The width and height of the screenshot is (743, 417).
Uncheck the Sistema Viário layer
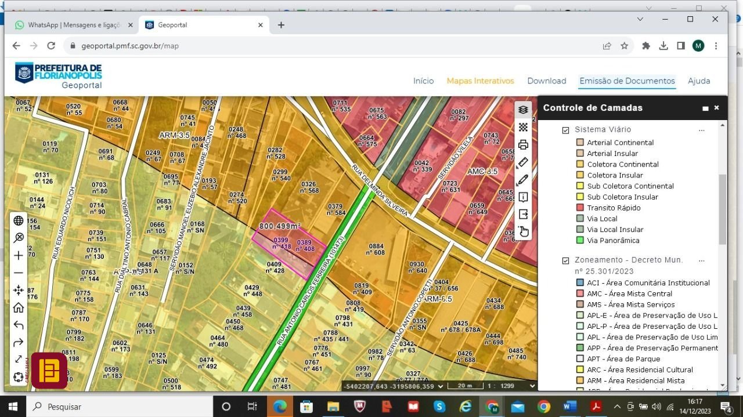tap(565, 130)
